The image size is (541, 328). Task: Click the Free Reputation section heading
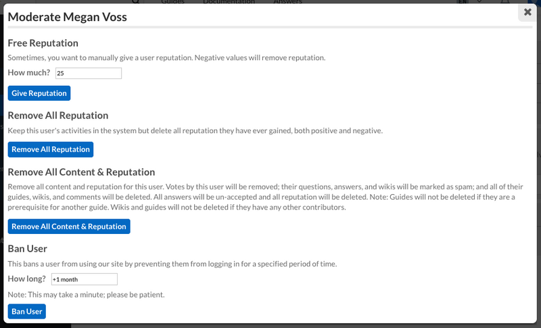(43, 43)
